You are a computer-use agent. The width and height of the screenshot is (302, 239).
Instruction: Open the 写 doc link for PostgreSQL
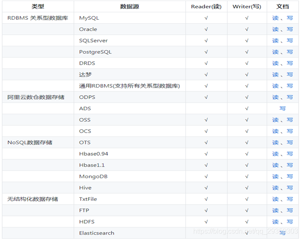click(290, 52)
